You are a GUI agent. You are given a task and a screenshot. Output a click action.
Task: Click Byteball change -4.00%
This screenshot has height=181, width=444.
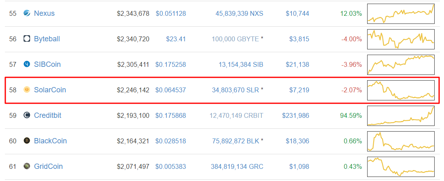352,39
